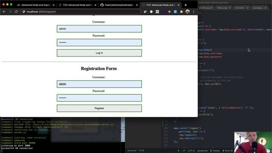
Task: Close the active FCC Advanced Node tab
Action: (178, 5)
